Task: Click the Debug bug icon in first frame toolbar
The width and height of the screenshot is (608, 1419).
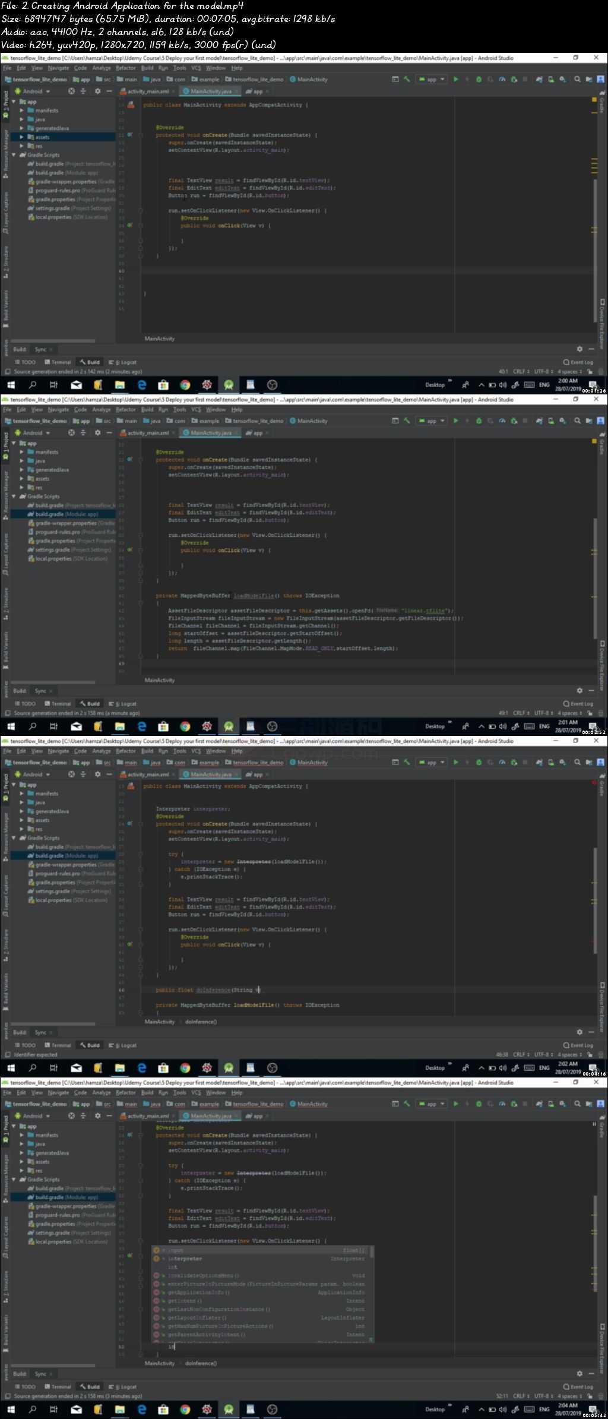Action: coord(479,79)
